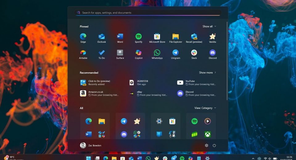The height and width of the screenshot is (160, 296).
Task: Open YouTube from browsing history recommendation
Action: [x=196, y=82]
